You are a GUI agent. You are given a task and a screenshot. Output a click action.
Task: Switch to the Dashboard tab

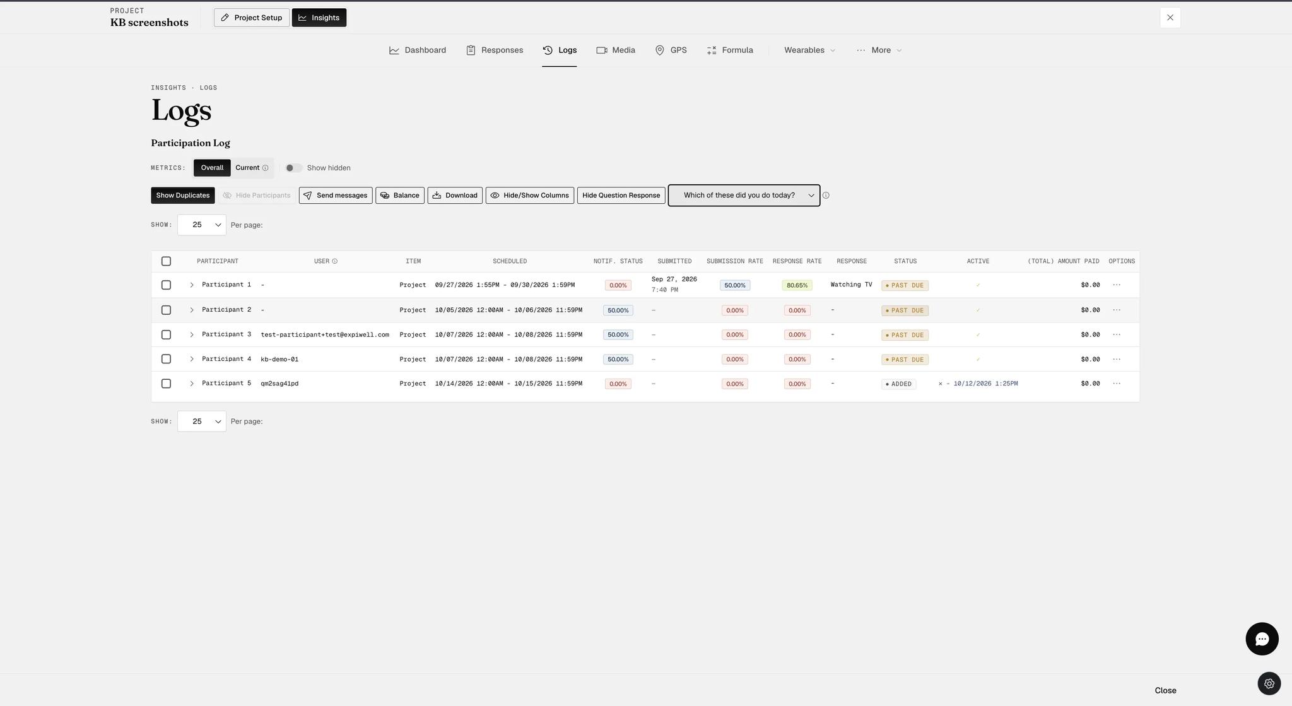coord(418,50)
